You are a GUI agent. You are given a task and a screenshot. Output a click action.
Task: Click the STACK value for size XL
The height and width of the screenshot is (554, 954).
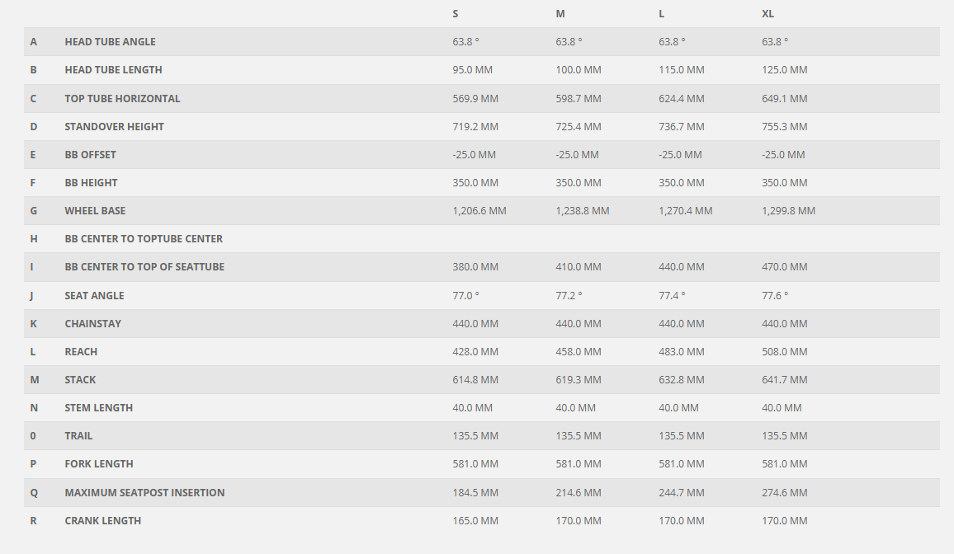pos(784,380)
